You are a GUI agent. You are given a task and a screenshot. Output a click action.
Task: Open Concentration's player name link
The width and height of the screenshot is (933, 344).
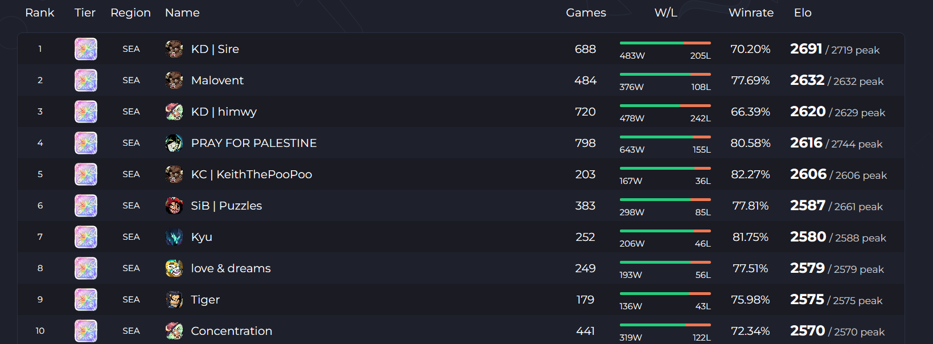[x=232, y=331]
